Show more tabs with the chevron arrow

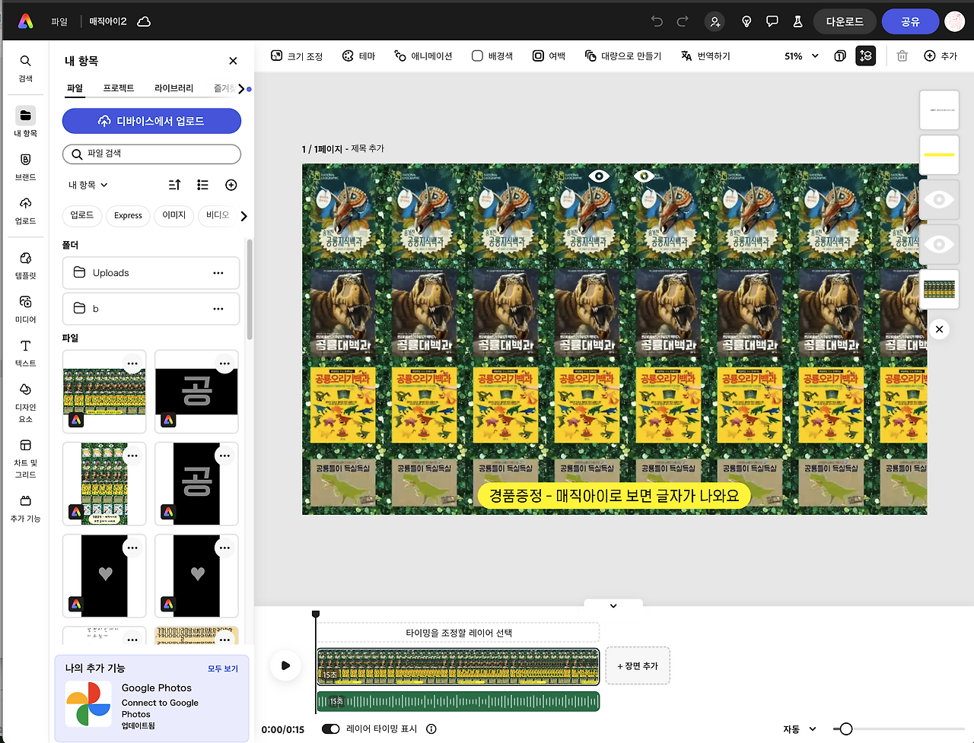click(x=241, y=89)
